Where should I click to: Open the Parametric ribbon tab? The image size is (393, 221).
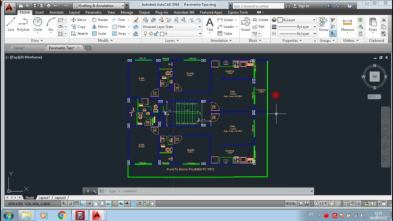click(x=93, y=12)
